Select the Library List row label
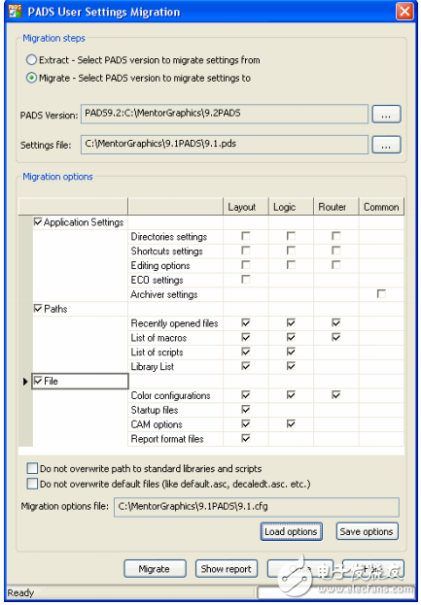Screen dimensions: 421x605 (153, 366)
